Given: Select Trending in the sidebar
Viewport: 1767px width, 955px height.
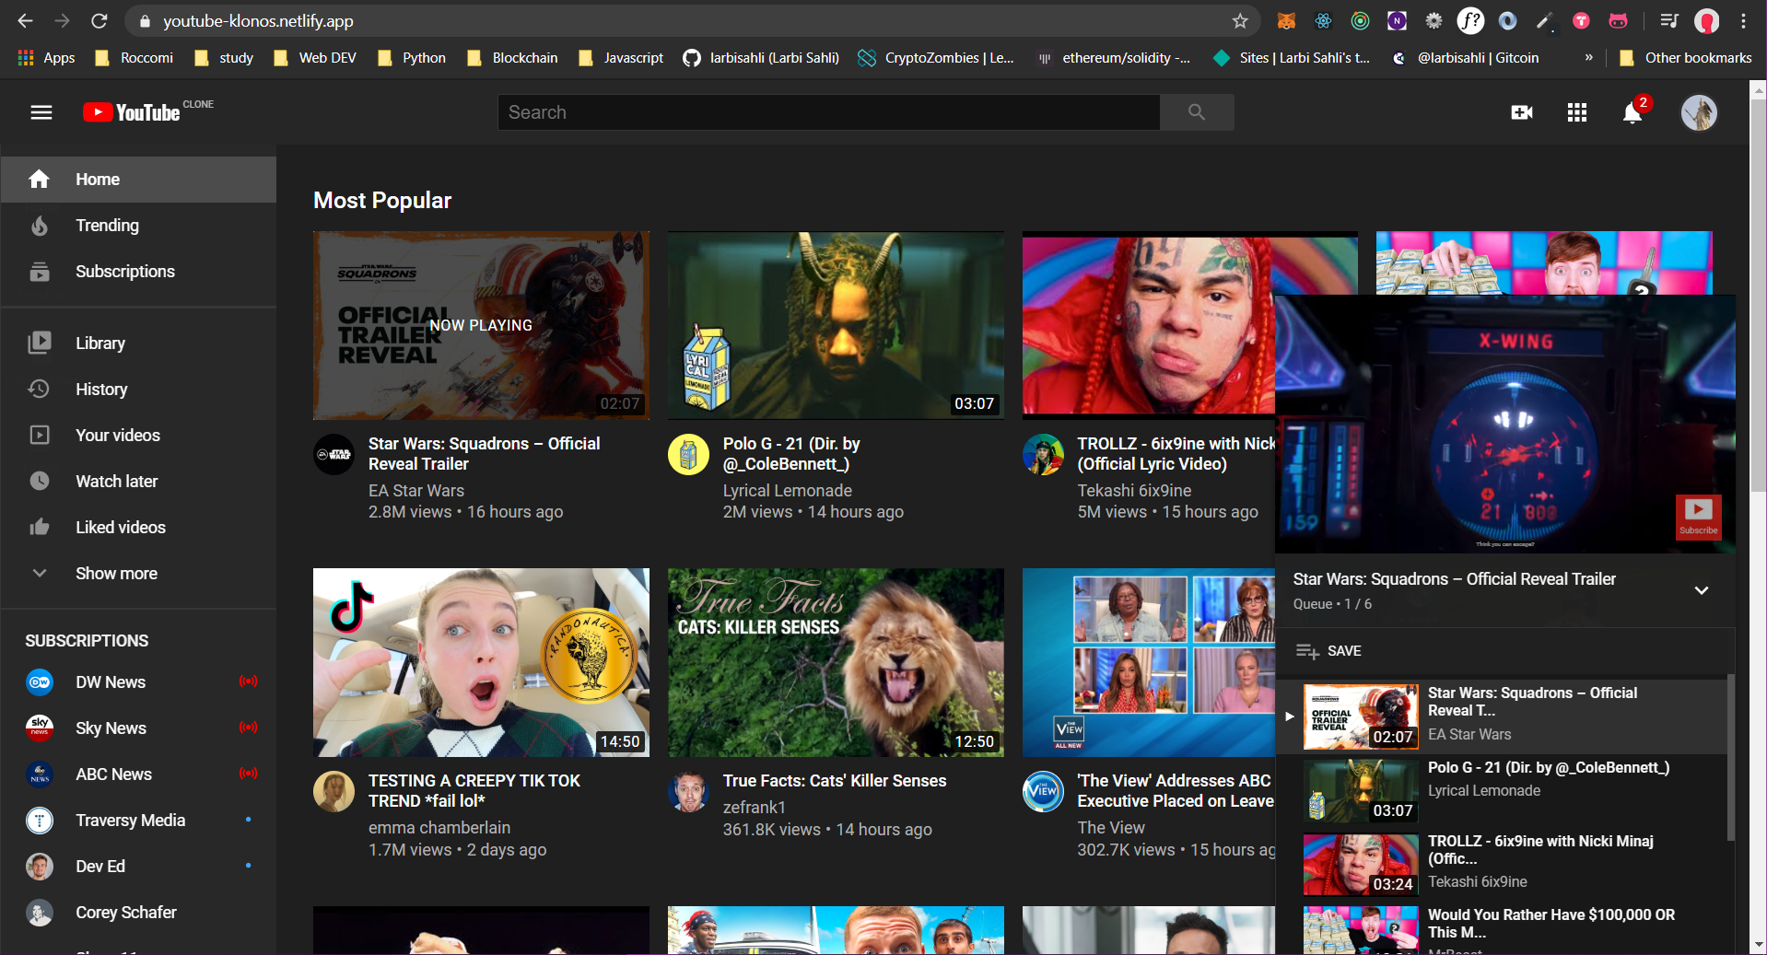Looking at the screenshot, I should (138, 225).
